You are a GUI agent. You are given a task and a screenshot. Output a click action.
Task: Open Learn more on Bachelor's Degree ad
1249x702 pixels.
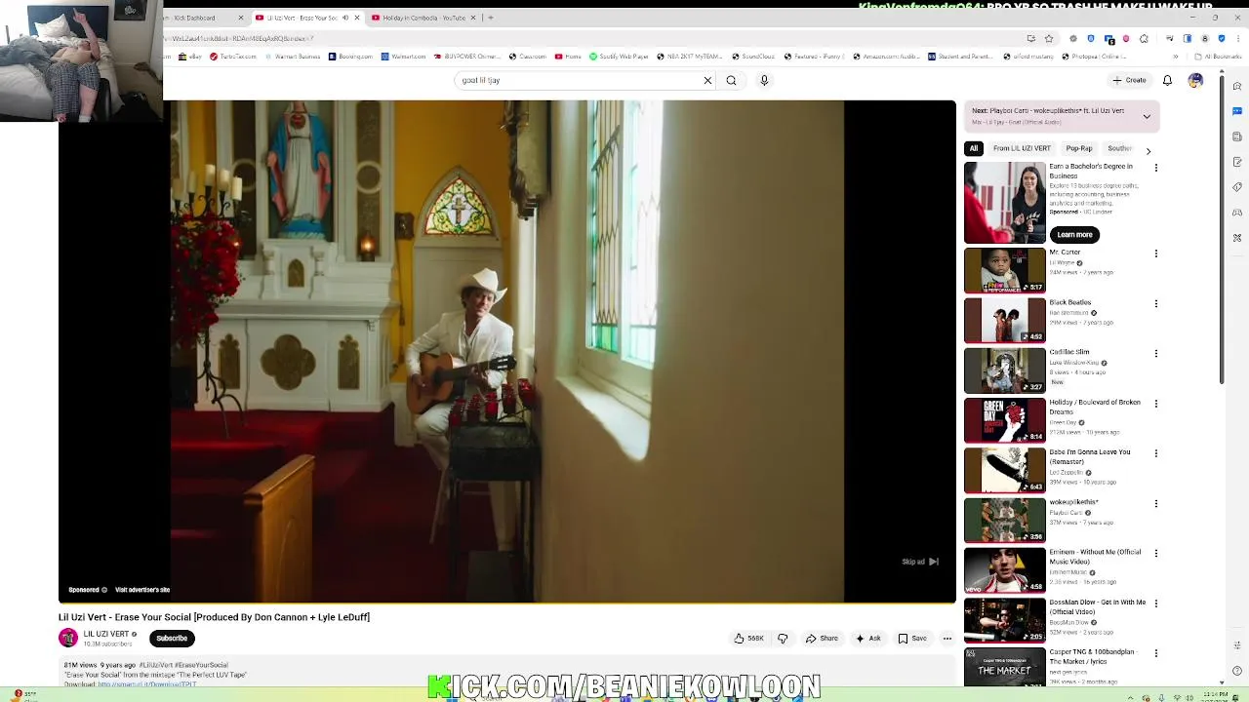click(x=1074, y=234)
